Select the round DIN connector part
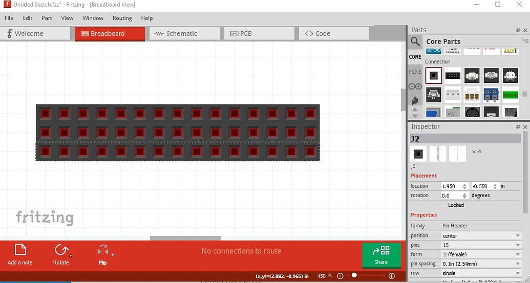 472,112
